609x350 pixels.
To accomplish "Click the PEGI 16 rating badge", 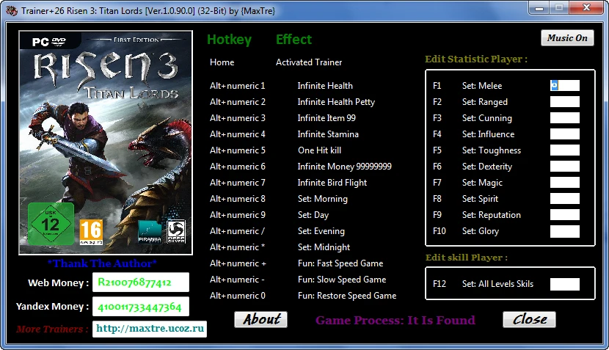I will [91, 232].
